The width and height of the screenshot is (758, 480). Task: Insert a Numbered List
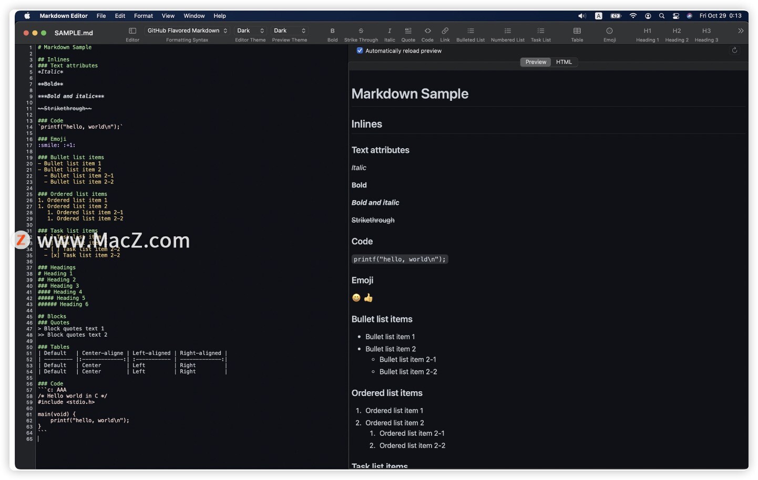tap(507, 31)
